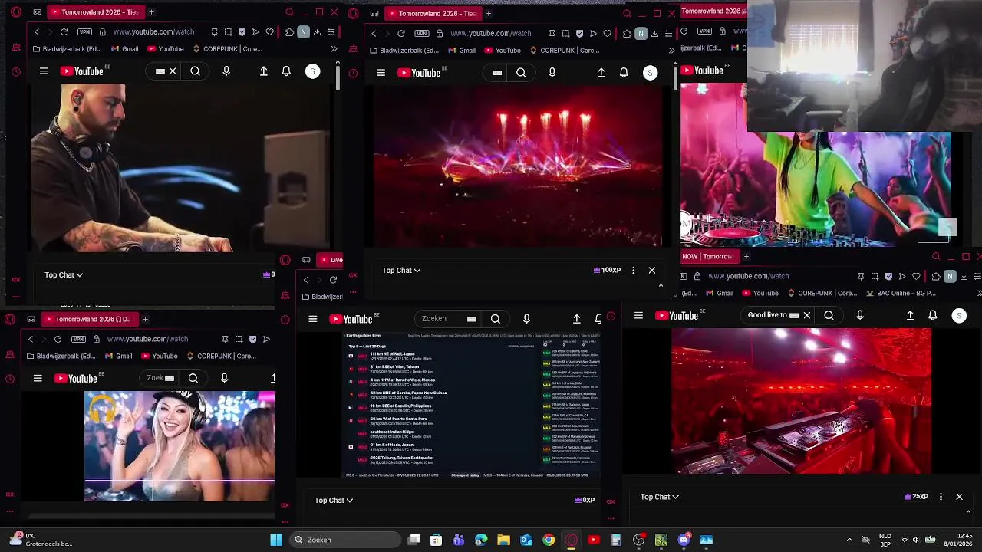Open chat options menu beside 25XP

pyautogui.click(x=941, y=497)
